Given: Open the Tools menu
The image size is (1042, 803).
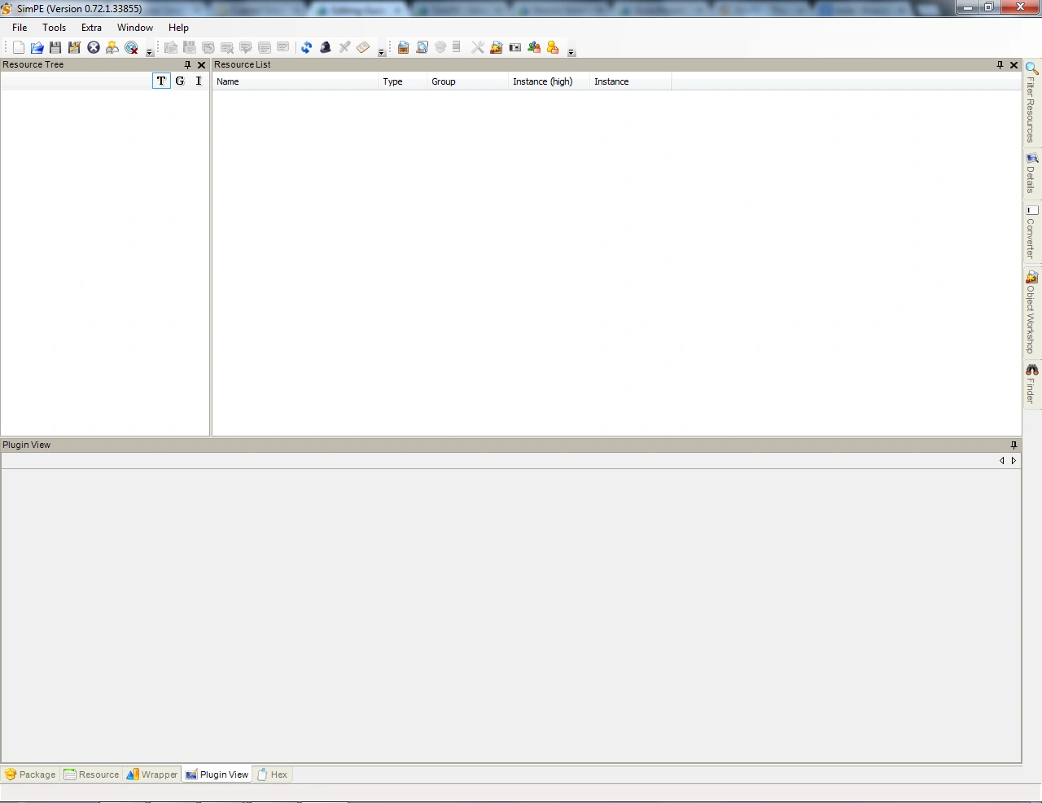Looking at the screenshot, I should coord(55,28).
